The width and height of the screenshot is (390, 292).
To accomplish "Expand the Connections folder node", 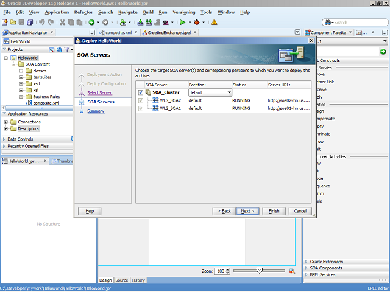I will coord(6,122).
